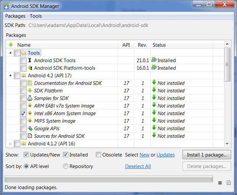The width and height of the screenshot is (237, 195).
Task: Click the ARM EABI v7a System Image icon
Action: pyautogui.click(x=30, y=106)
